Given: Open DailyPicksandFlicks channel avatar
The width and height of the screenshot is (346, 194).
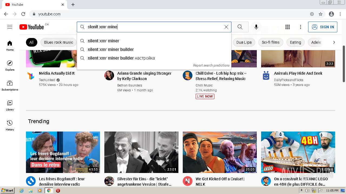Looking at the screenshot, I should coord(266,76).
